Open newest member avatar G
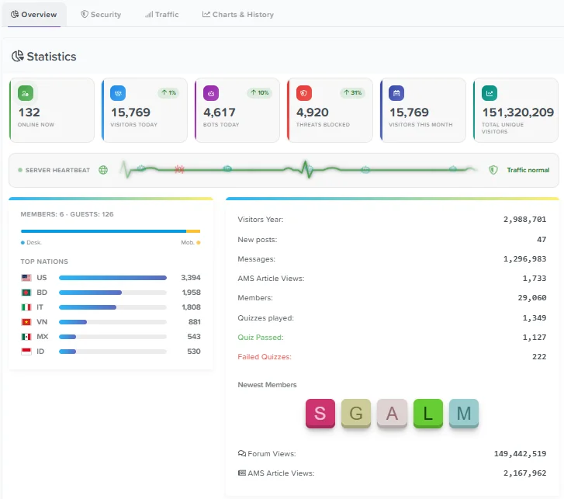The height and width of the screenshot is (499, 564). (356, 414)
